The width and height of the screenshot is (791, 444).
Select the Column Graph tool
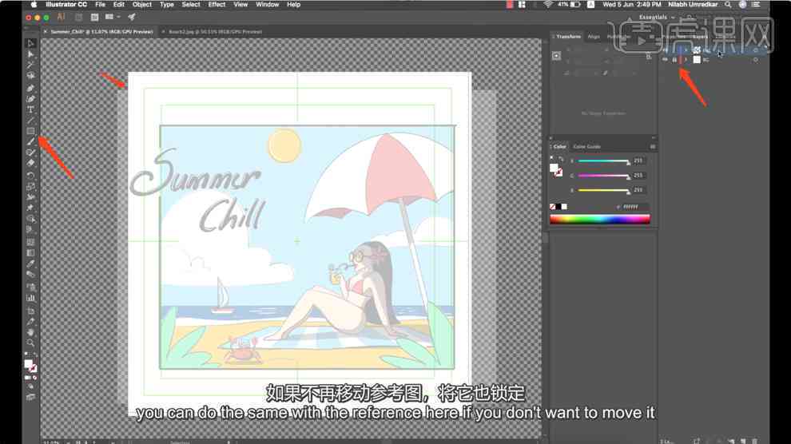click(31, 298)
